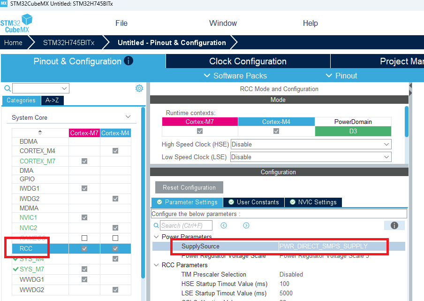
Task: Click the STM32CubeMX logo icon
Action: tap(16, 23)
